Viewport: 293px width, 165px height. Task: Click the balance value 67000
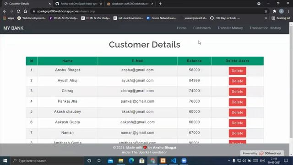[194, 132]
